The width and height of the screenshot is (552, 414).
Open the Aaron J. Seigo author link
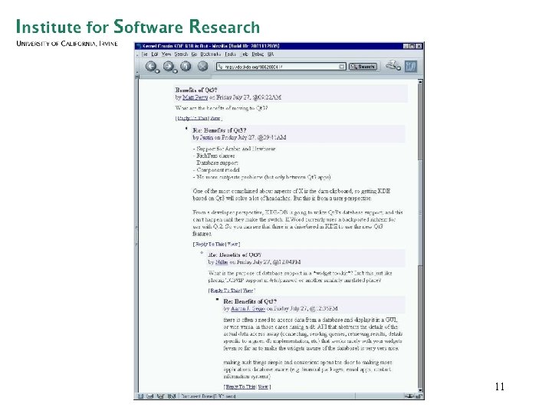pos(248,309)
